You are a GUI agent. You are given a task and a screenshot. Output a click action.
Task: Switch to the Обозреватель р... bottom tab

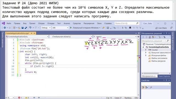point(149,76)
